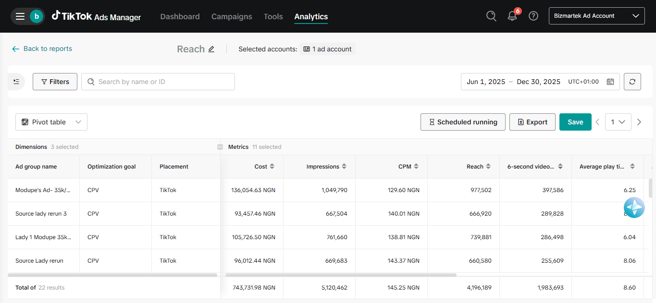Viewport: 656px width, 303px height.
Task: Sort by Average play time arrows
Action: [x=632, y=167]
